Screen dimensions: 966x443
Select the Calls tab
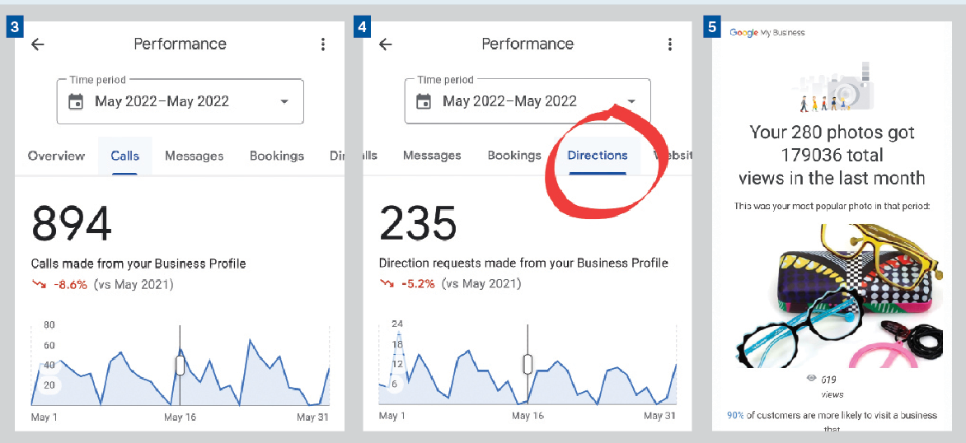125,156
